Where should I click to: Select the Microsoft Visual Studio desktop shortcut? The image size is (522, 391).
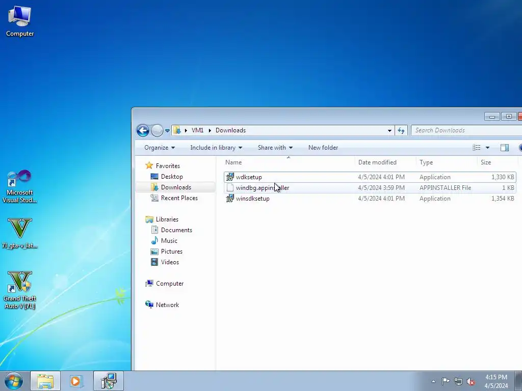click(20, 186)
